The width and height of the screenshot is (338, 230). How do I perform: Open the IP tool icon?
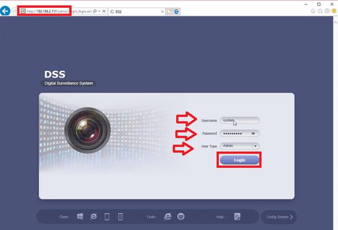click(x=181, y=217)
